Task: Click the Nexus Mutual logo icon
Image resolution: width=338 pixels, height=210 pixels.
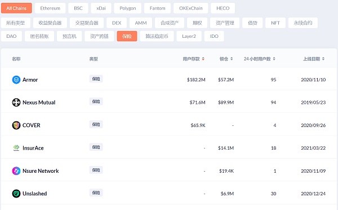Action: [16, 102]
